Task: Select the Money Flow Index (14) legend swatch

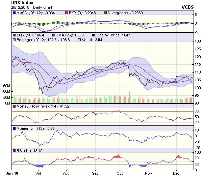Action: coord(14,107)
